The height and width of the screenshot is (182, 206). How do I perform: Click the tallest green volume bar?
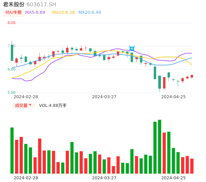[x=159, y=147]
